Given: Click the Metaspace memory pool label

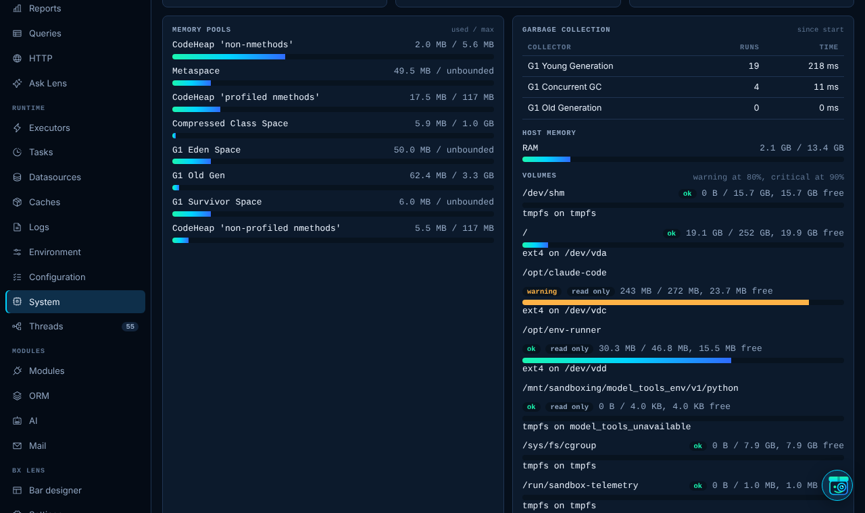Looking at the screenshot, I should (196, 71).
